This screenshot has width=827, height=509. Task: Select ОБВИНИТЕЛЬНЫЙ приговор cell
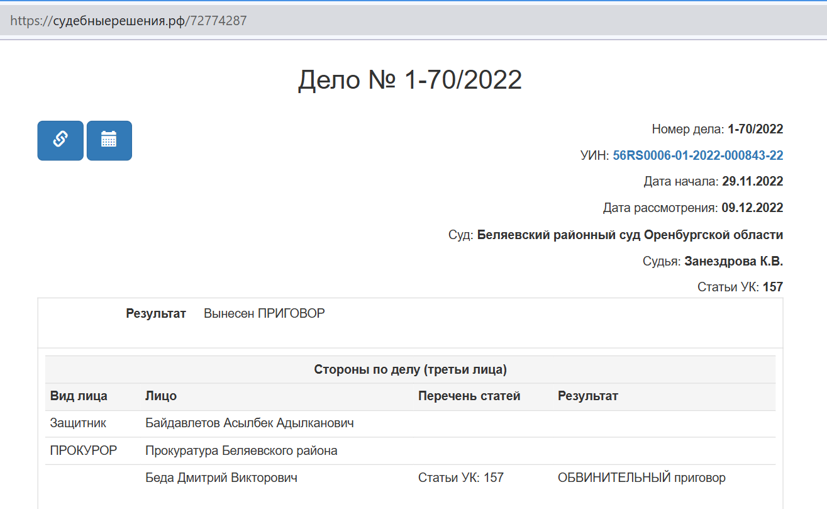click(641, 478)
